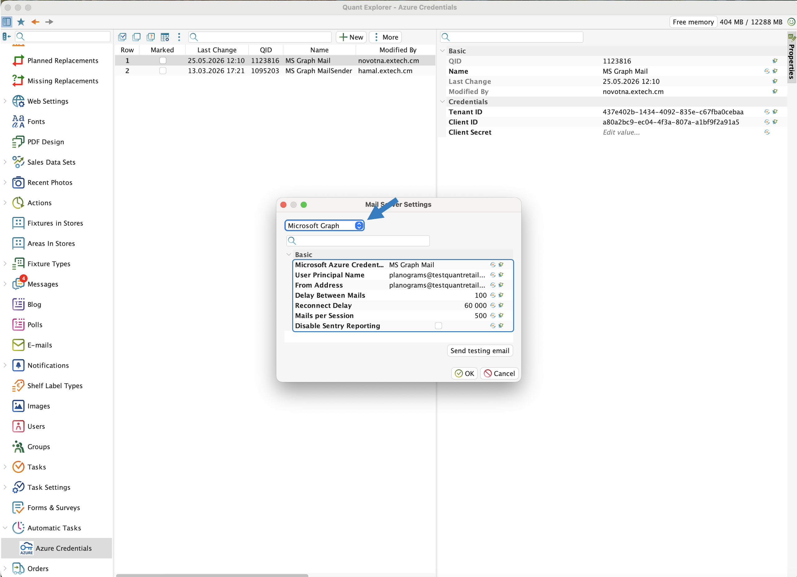Open the E-mails section
The height and width of the screenshot is (577, 797).
pos(40,345)
